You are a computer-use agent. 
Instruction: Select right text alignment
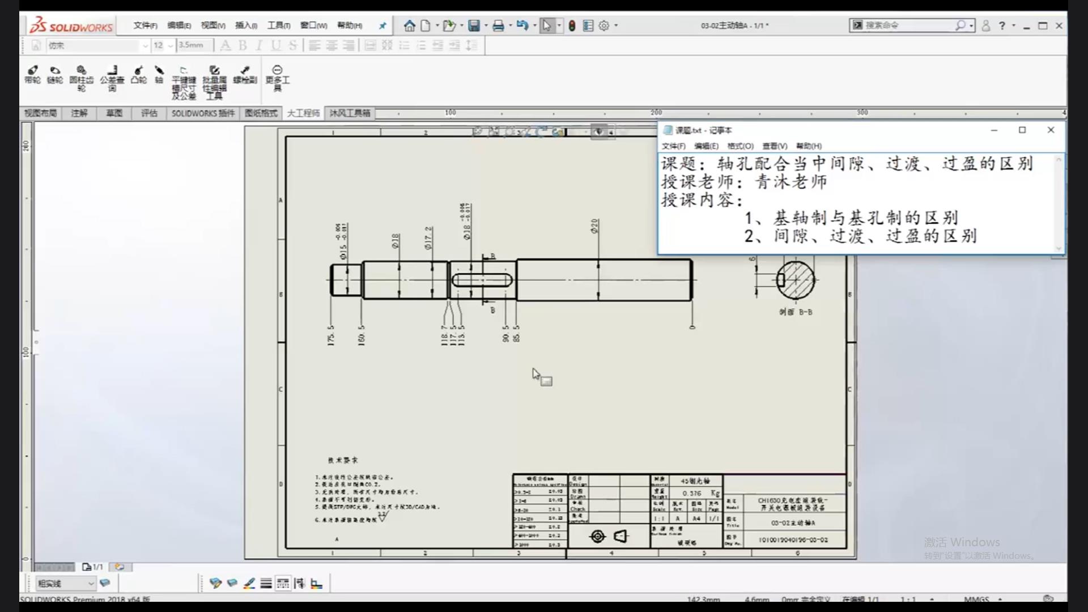pyautogui.click(x=349, y=45)
